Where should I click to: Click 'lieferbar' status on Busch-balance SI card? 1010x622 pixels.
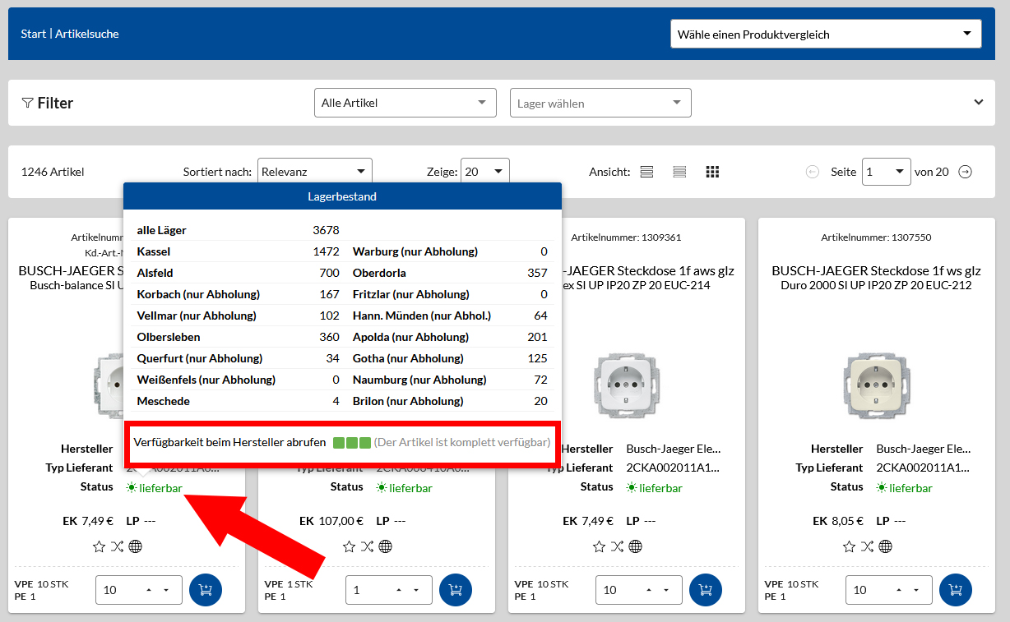[160, 488]
